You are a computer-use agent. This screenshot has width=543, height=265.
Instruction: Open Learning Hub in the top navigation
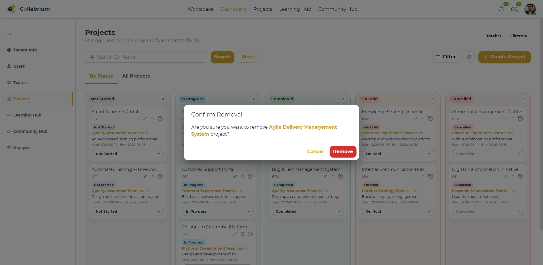(x=295, y=9)
